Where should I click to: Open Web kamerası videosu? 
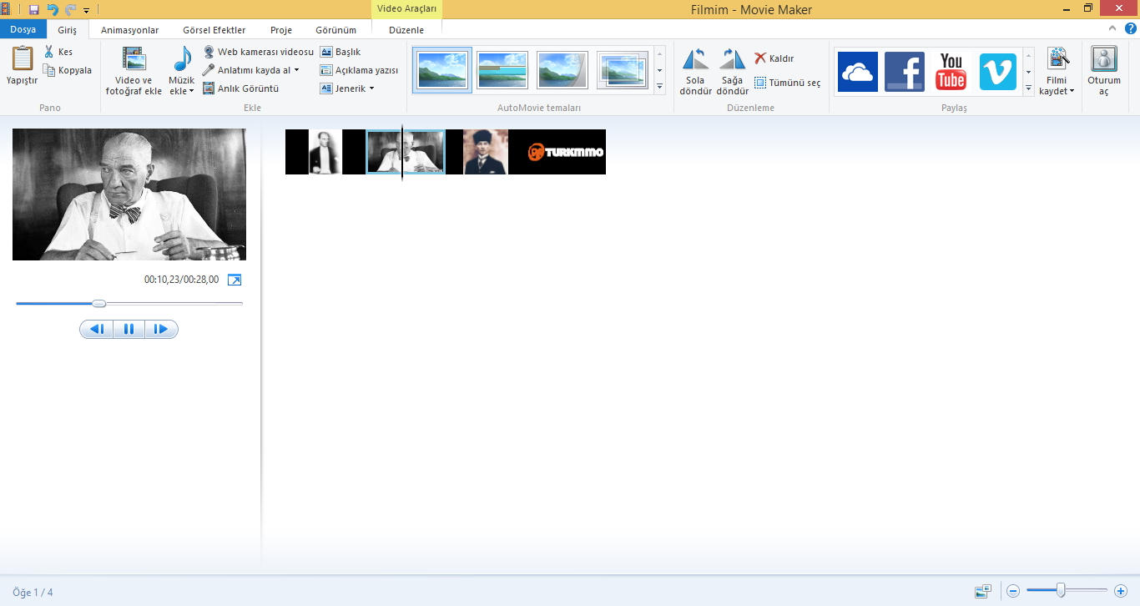click(x=258, y=52)
